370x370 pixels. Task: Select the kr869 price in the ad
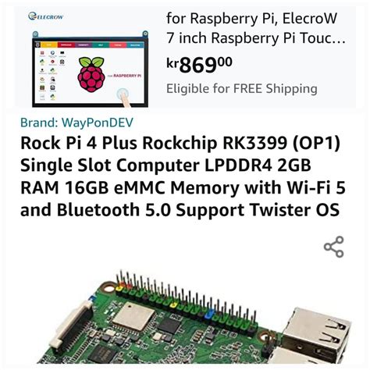pyautogui.click(x=199, y=65)
